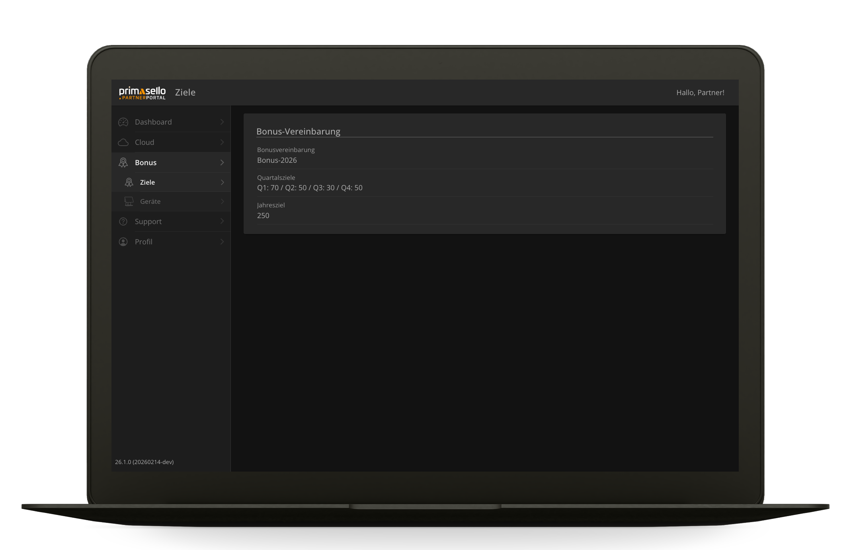Image resolution: width=853 pixels, height=550 pixels.
Task: Open the Support menu item
Action: (x=148, y=222)
